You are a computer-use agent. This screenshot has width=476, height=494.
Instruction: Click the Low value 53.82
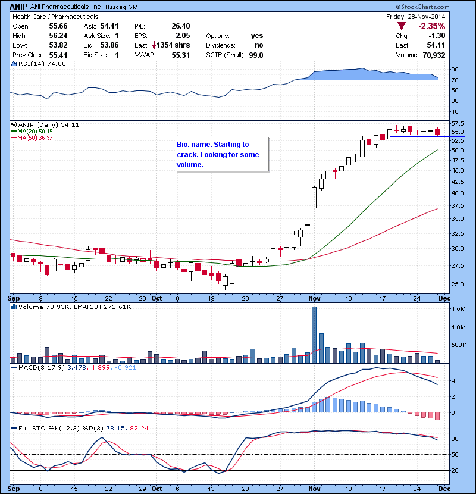point(58,45)
